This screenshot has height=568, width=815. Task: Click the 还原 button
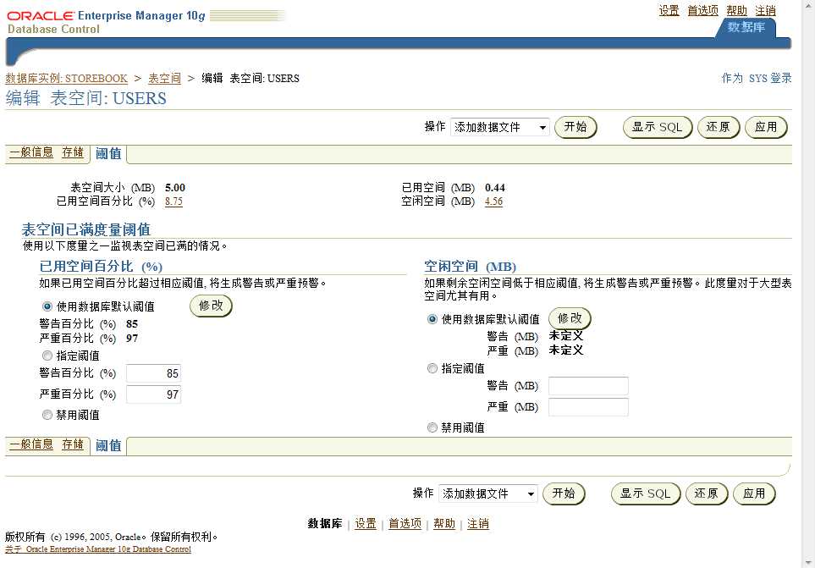pos(719,128)
